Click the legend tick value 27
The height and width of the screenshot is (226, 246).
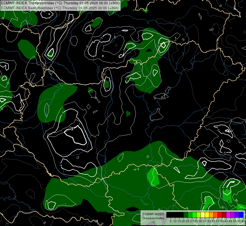click(x=192, y=221)
